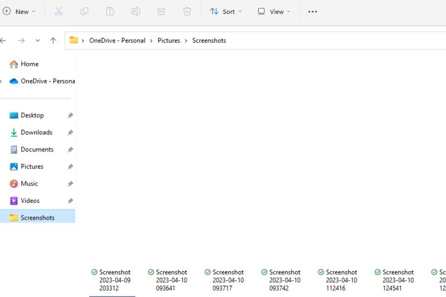Open Downloads in Quick access
The height and width of the screenshot is (297, 446).
[37, 132]
